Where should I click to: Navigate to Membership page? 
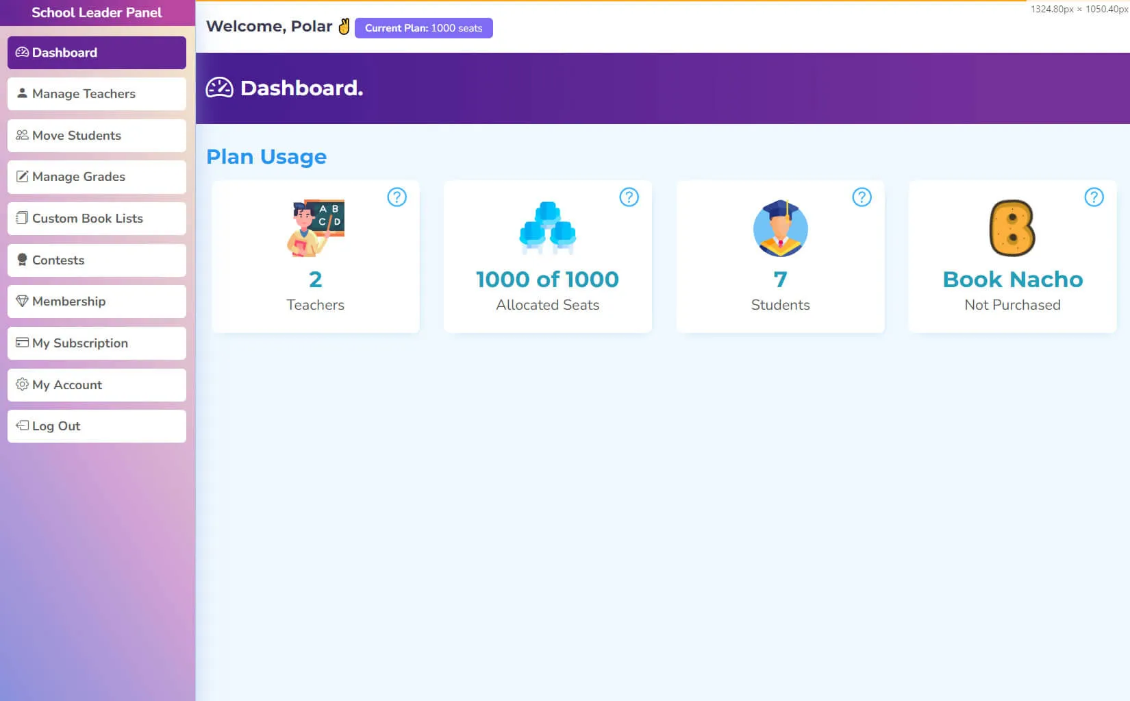coord(97,302)
